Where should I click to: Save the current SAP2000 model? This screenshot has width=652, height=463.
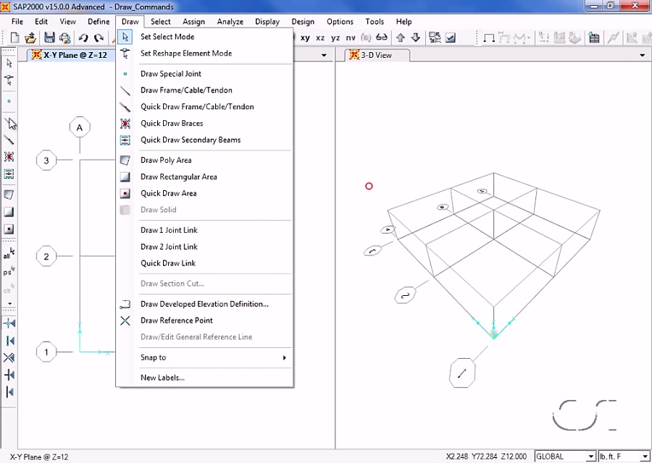click(49, 38)
